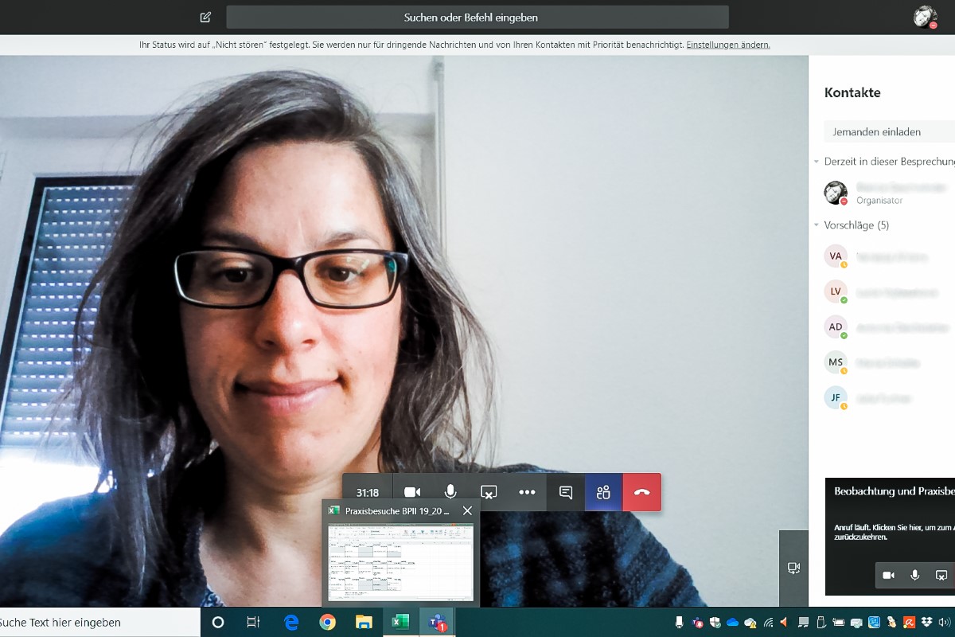955x637 pixels.
Task: Click the Avira antivirus tray icon
Action: (909, 623)
